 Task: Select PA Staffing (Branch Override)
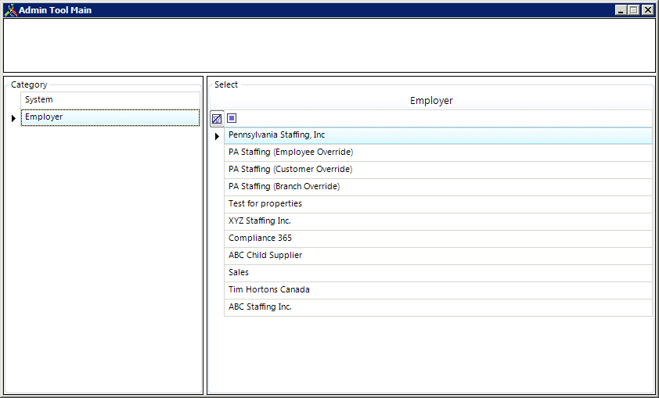pyautogui.click(x=438, y=187)
